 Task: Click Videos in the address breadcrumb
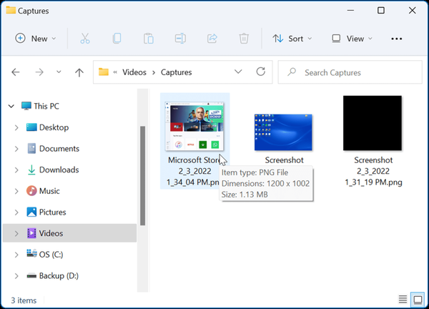(134, 72)
